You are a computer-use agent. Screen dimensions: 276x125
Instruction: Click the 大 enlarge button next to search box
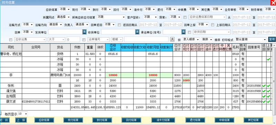172,39
